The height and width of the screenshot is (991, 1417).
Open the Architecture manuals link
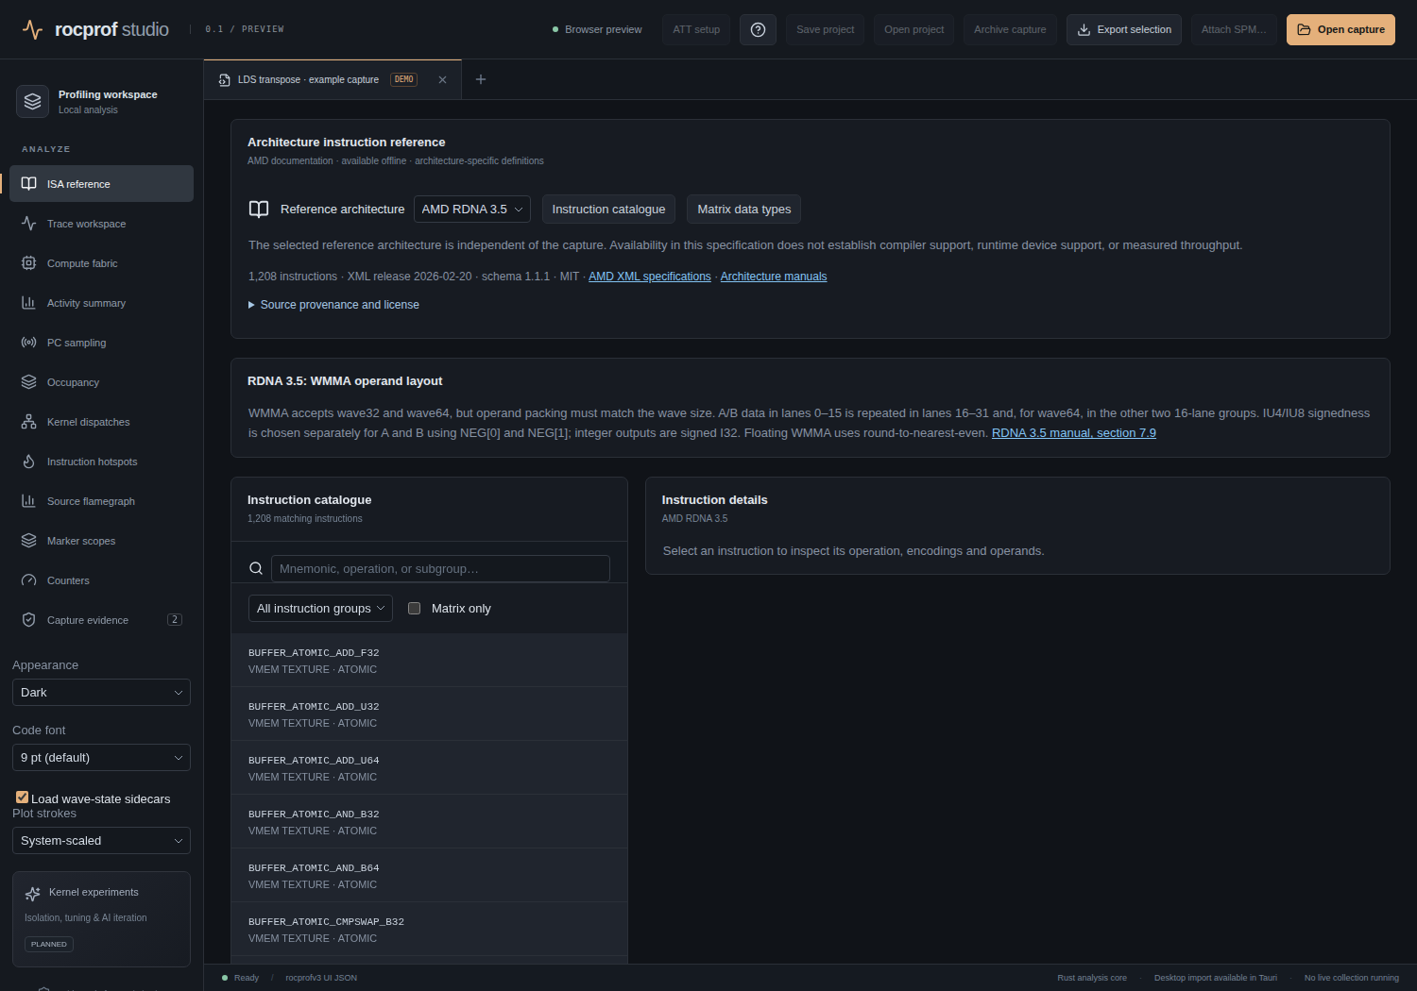pos(774,277)
